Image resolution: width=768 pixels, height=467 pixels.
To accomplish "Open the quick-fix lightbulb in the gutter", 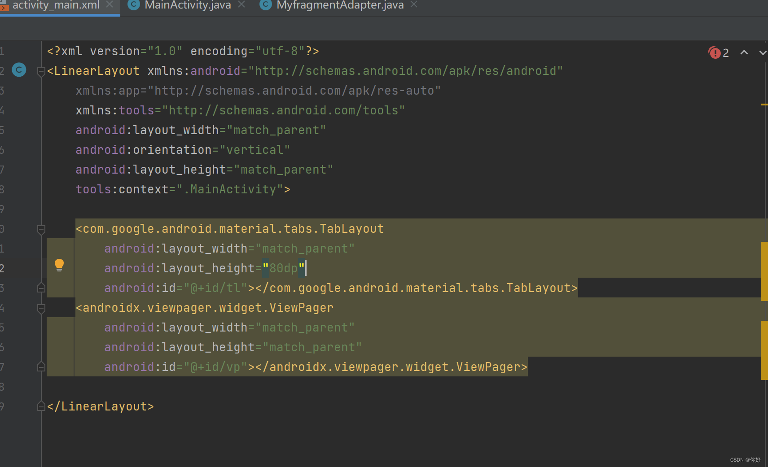I will coord(60,265).
